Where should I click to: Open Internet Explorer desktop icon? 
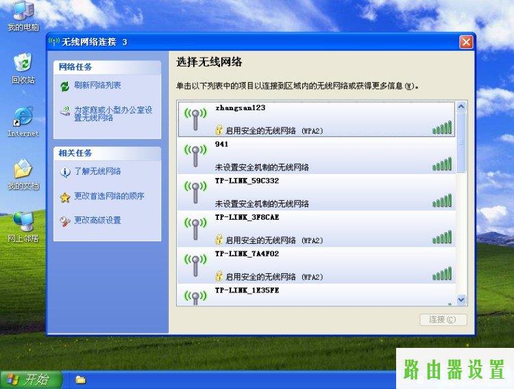click(x=23, y=117)
